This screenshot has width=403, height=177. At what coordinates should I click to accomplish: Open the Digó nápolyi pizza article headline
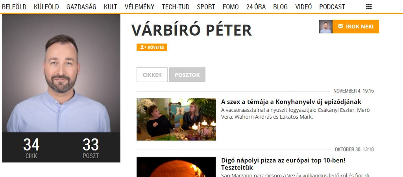283,164
